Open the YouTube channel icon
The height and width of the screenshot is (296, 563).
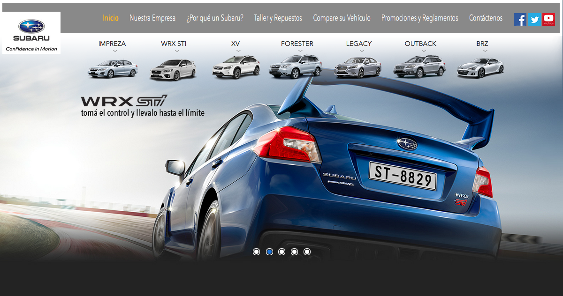(548, 19)
